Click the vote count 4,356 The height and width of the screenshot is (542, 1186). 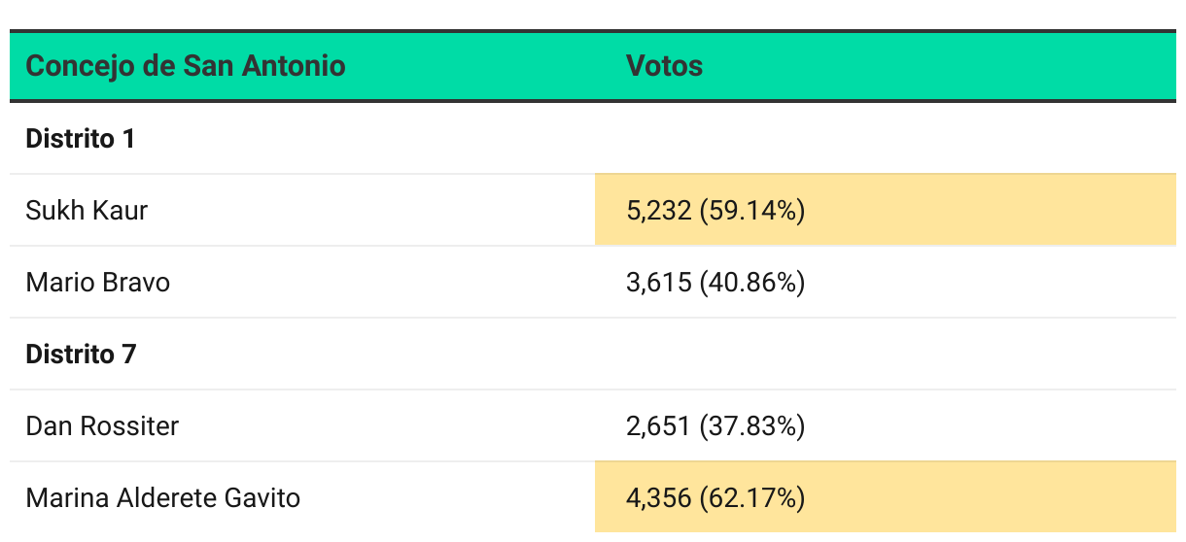click(658, 498)
